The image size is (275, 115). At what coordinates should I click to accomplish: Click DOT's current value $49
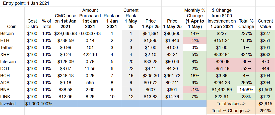[x=265, y=68]
